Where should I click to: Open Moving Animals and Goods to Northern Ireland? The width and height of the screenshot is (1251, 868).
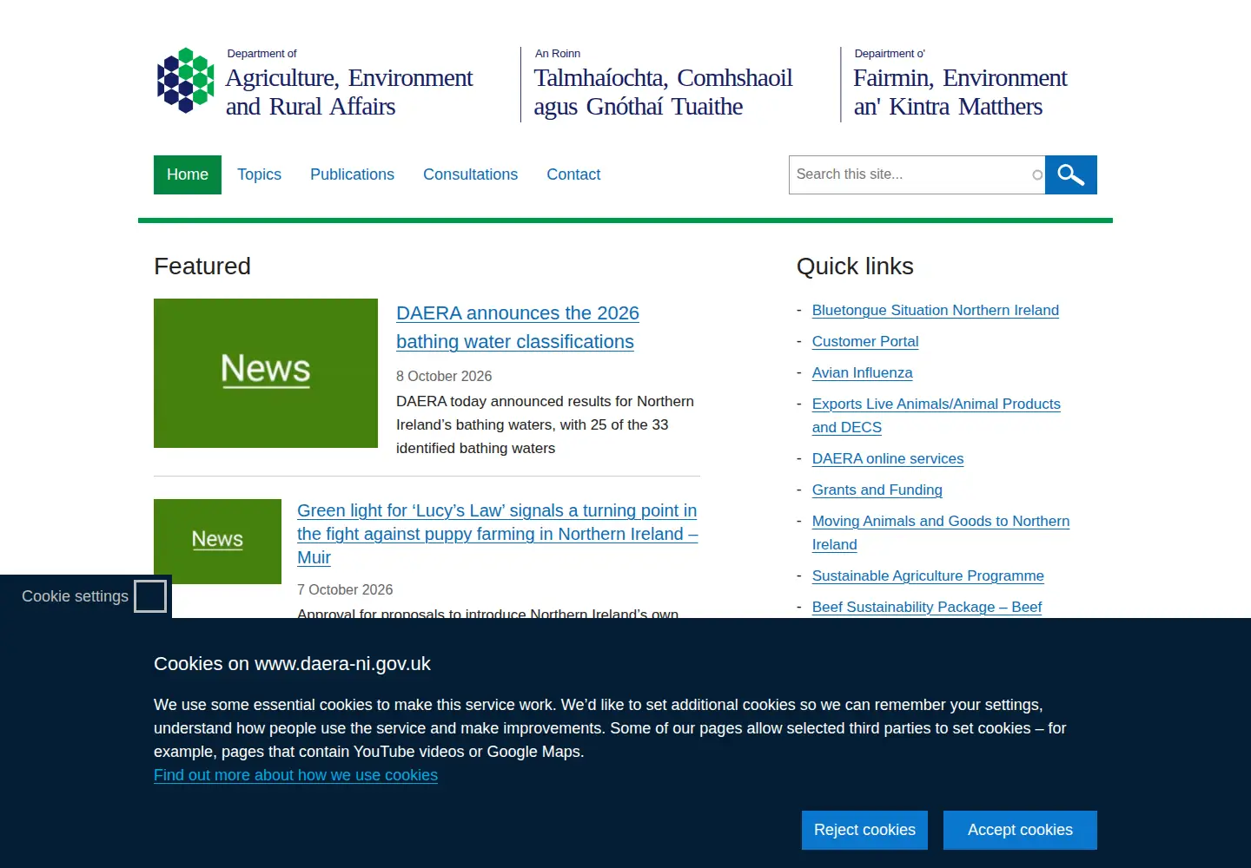tap(941, 532)
